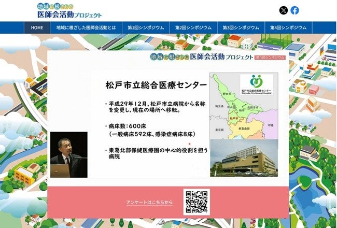The image size is (337, 228).
Task: Follow the アンケートはこちらから link
Action: (x=149, y=202)
